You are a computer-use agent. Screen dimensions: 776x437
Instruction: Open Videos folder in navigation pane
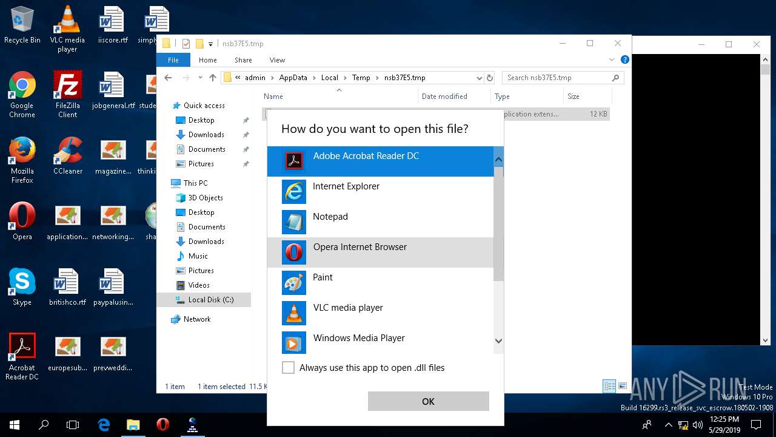[199, 285]
